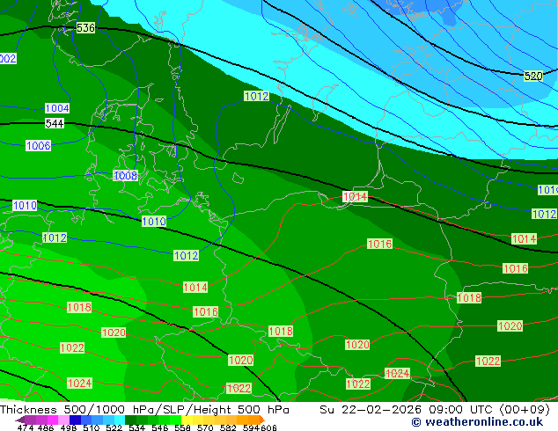Pick the bright magenta legend swatch

click(x=53, y=420)
